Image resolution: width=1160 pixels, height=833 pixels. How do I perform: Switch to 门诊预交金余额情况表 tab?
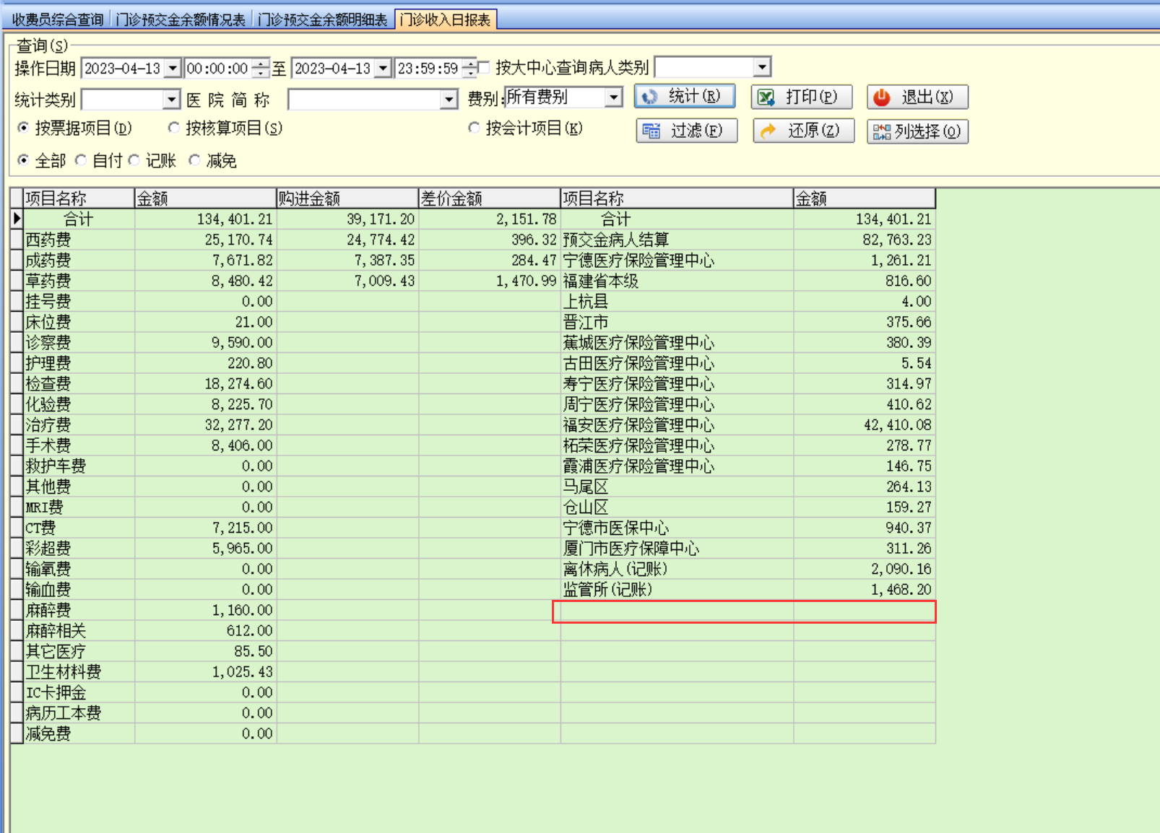coord(181,19)
